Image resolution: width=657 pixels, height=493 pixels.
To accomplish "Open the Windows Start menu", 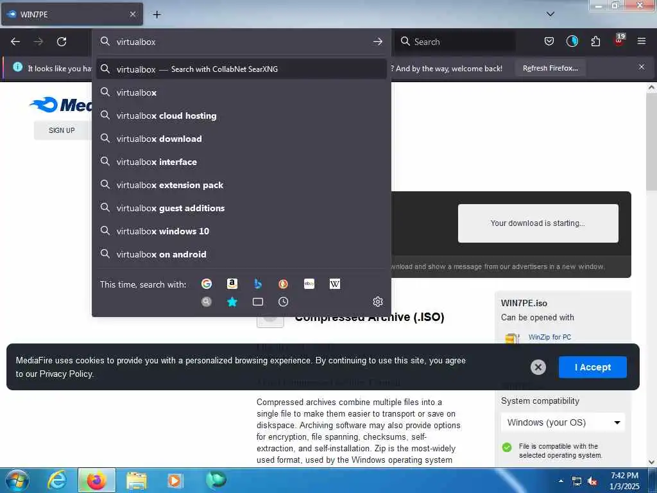I will [x=17, y=480].
